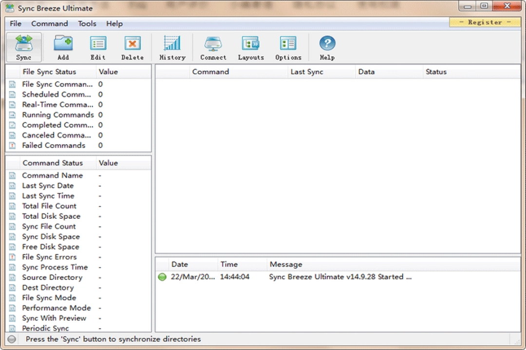This screenshot has width=526, height=350.
Task: Sort results by the Last Sync column
Action: [307, 71]
